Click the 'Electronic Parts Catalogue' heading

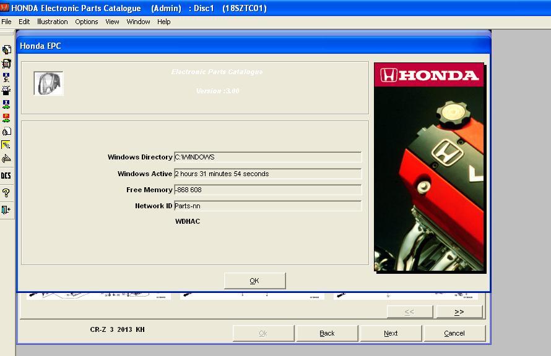pyautogui.click(x=217, y=72)
